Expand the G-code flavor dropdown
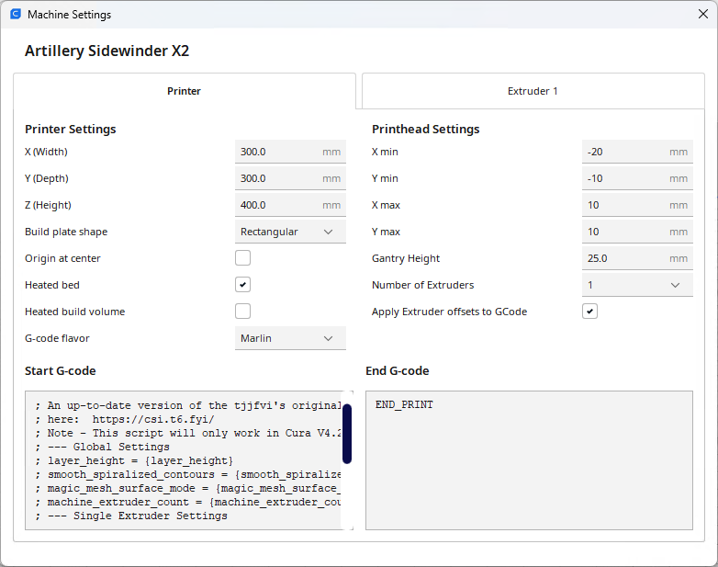Viewport: 718px width, 567px height. (x=290, y=338)
